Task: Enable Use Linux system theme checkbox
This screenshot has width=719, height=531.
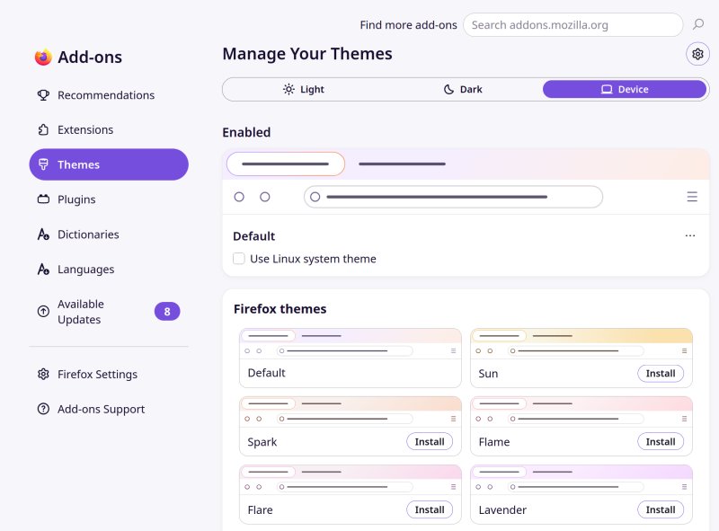Action: click(x=238, y=259)
